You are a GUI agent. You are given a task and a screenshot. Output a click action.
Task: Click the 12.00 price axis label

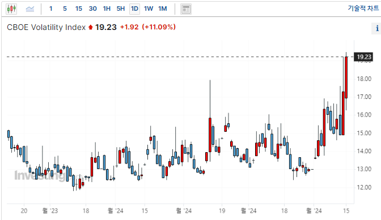pos(364,187)
